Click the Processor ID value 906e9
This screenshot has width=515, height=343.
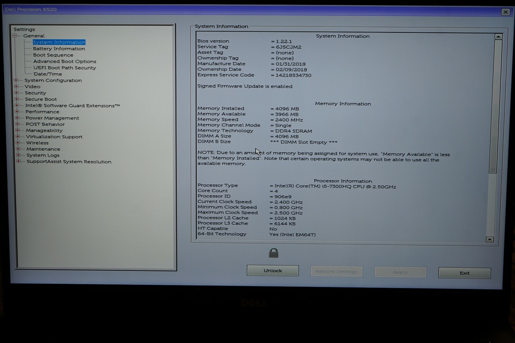(x=283, y=197)
